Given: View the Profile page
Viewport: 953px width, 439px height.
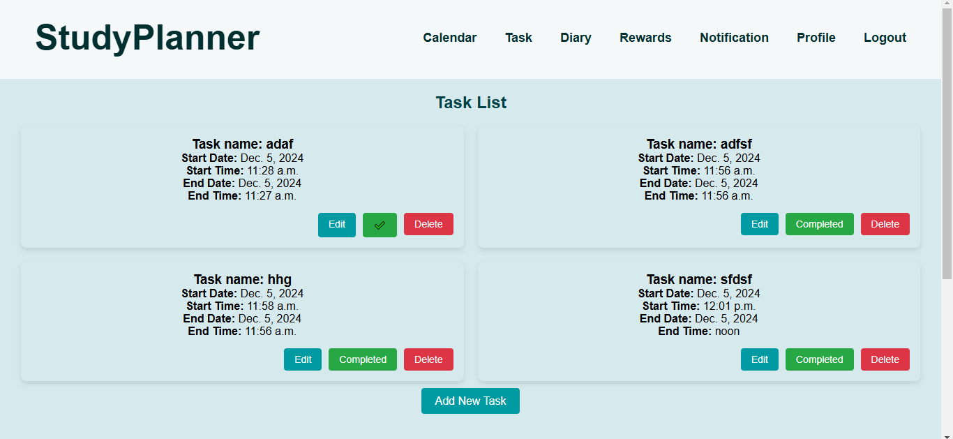Looking at the screenshot, I should click(816, 38).
